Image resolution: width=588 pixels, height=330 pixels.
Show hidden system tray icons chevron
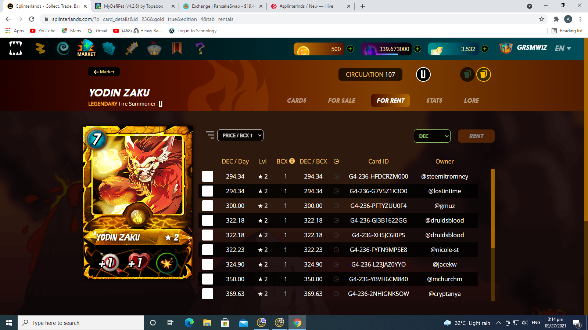coord(498,323)
